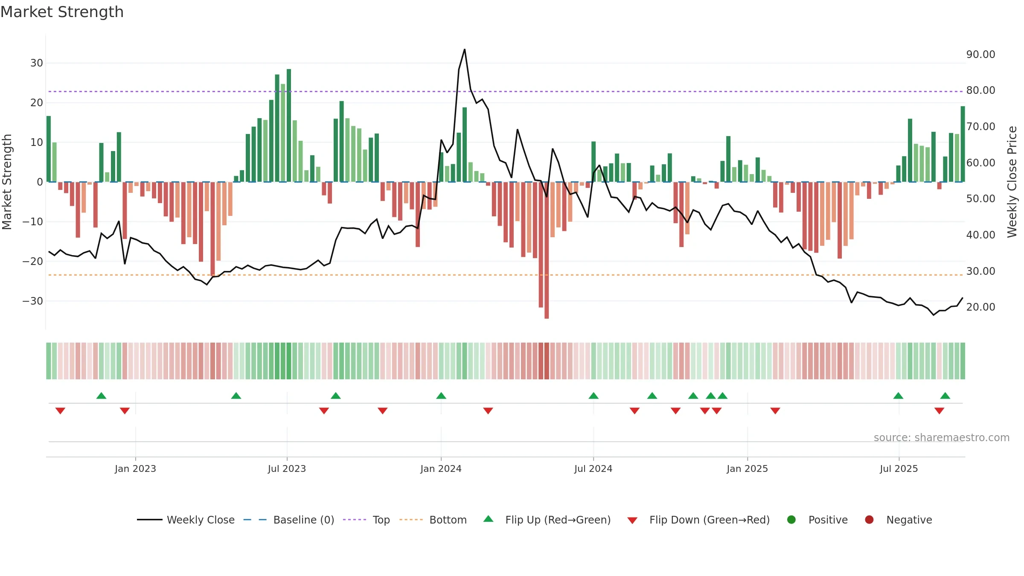Click the blue dashed Baseline sample in legend

pyautogui.click(x=255, y=520)
